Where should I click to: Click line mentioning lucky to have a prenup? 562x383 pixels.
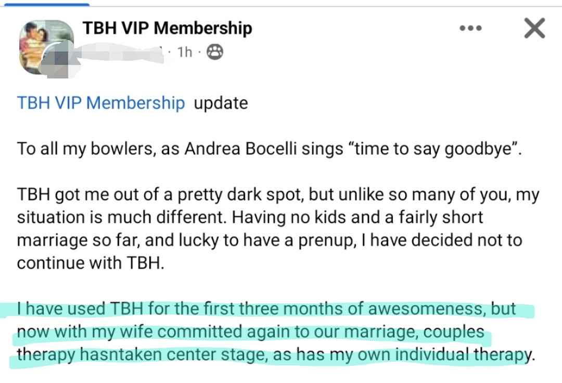[x=269, y=241]
